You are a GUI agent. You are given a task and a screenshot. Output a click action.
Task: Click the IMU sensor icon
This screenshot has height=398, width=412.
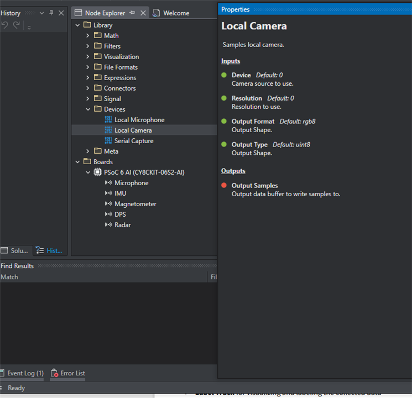[x=108, y=193]
